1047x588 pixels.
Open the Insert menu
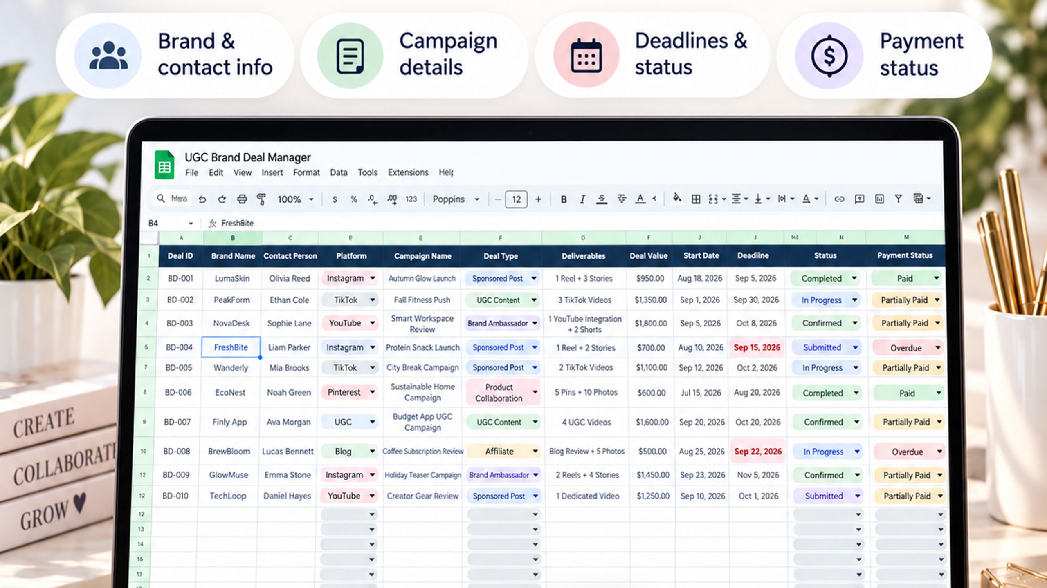click(x=272, y=172)
